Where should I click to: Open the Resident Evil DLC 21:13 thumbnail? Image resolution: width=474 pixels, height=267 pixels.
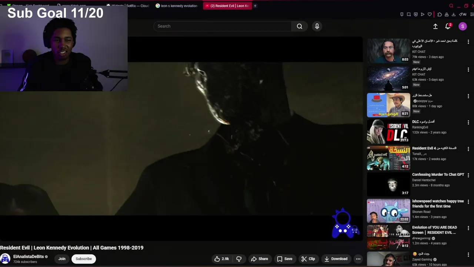pos(388,131)
